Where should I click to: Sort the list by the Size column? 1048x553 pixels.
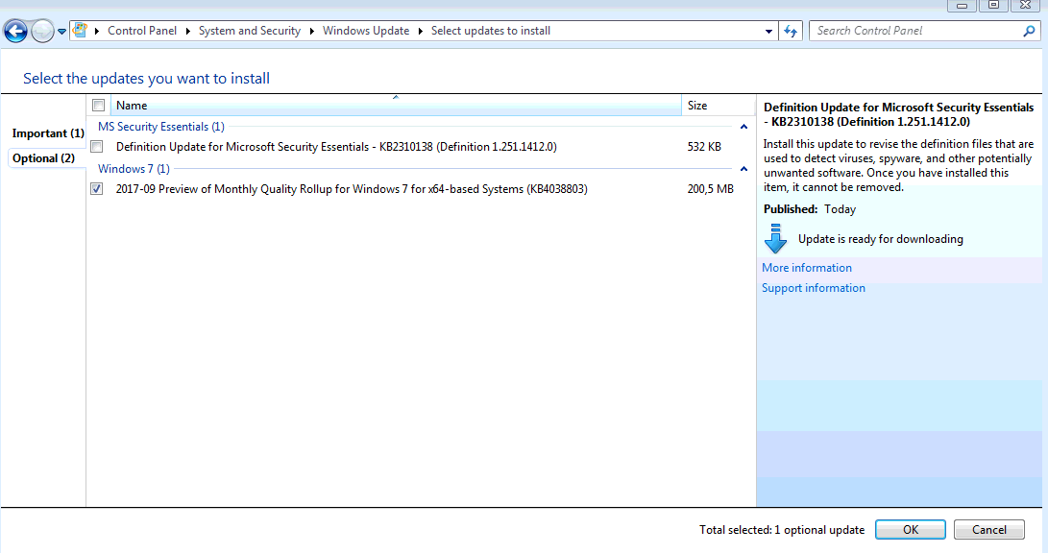[718, 106]
